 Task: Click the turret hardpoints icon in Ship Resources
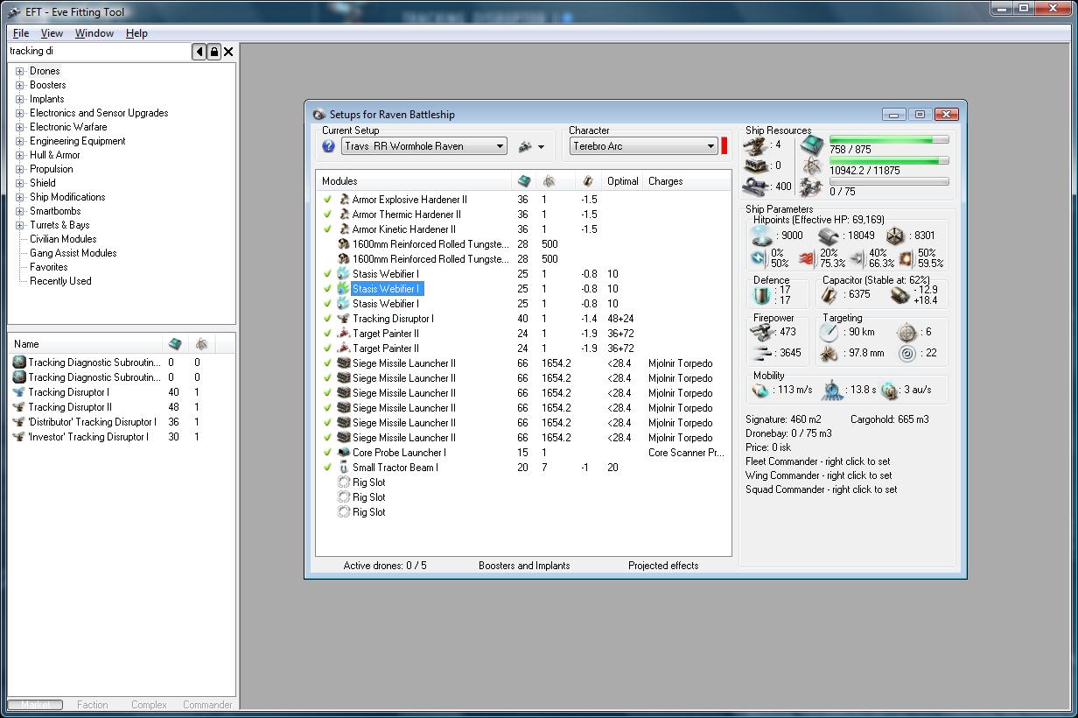coord(756,144)
